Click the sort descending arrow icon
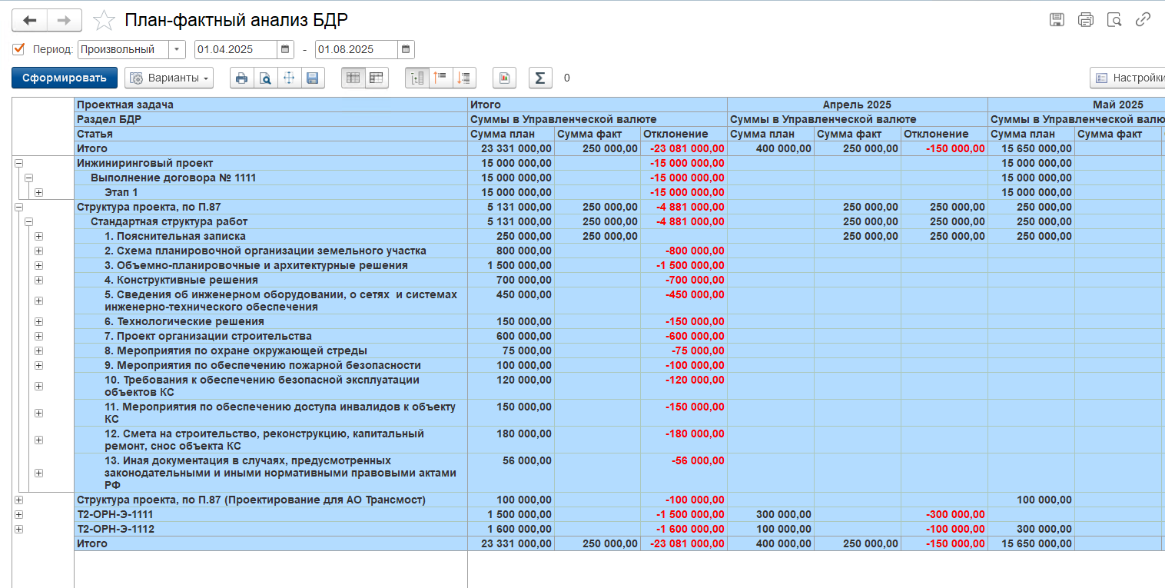Image resolution: width=1165 pixels, height=588 pixels. 465,78
